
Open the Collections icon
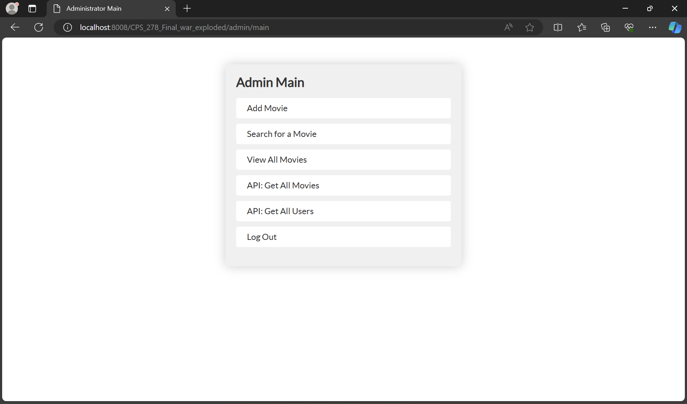coord(605,28)
